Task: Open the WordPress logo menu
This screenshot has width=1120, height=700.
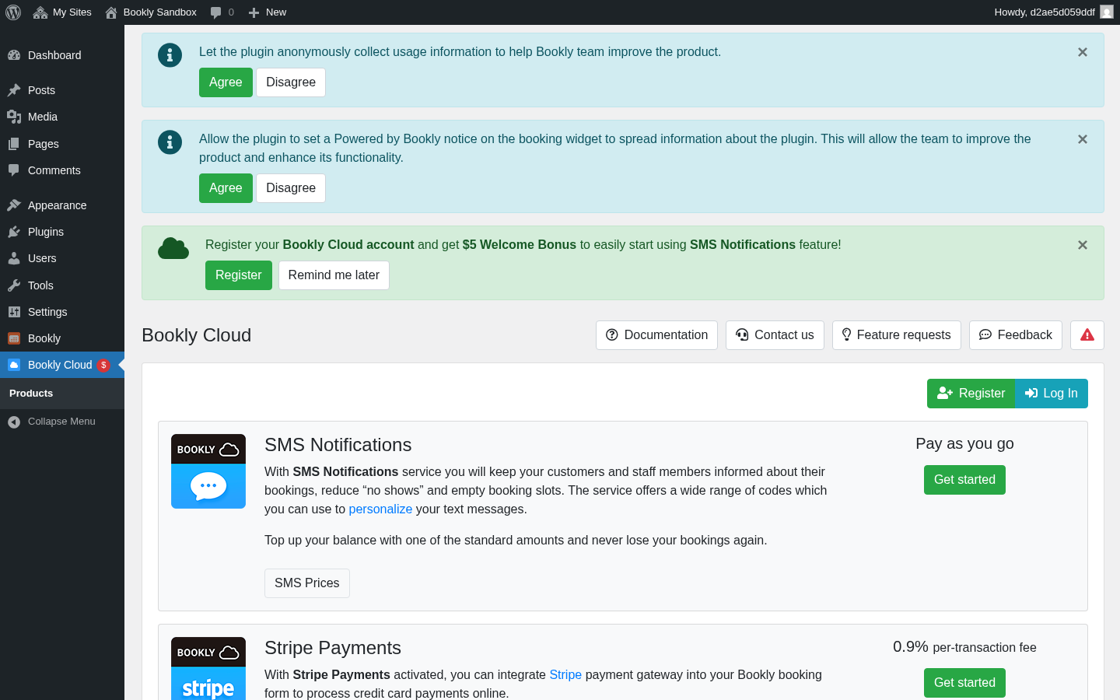Action: (x=13, y=12)
